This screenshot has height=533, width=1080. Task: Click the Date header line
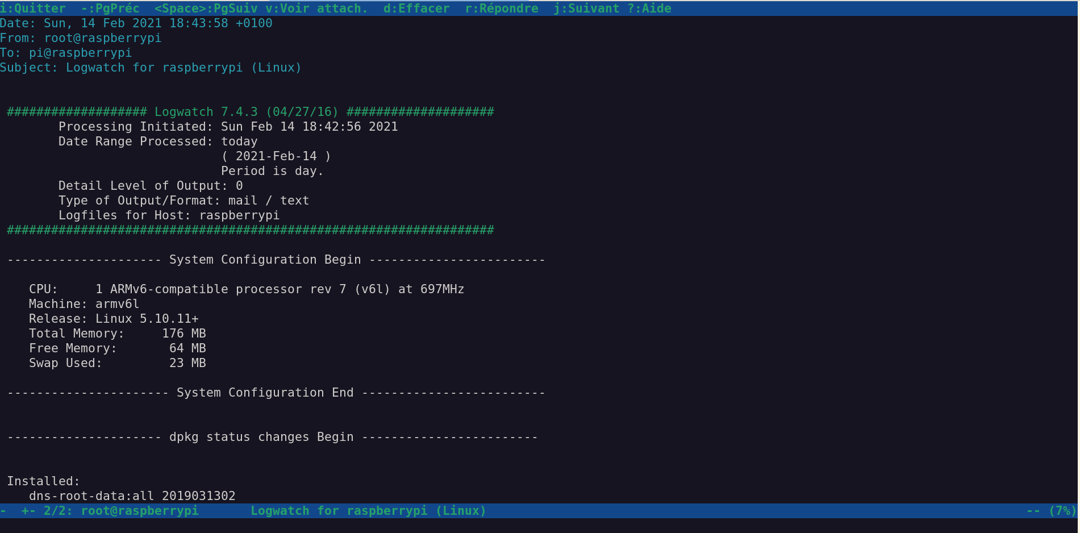click(x=136, y=23)
